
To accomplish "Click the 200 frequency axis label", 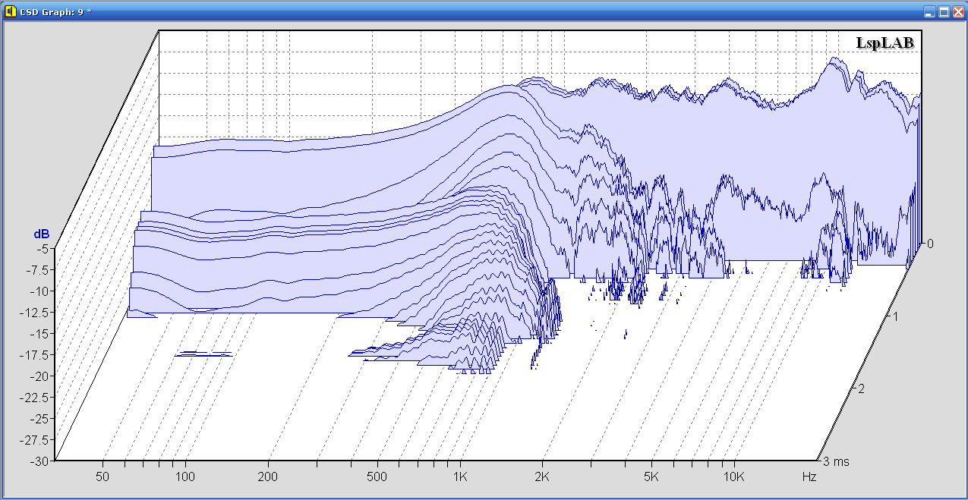I will (x=267, y=477).
